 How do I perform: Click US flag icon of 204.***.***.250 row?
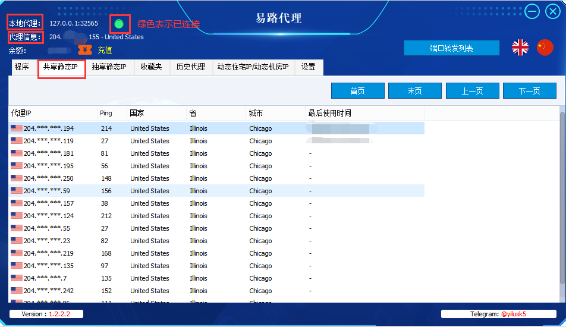point(17,178)
